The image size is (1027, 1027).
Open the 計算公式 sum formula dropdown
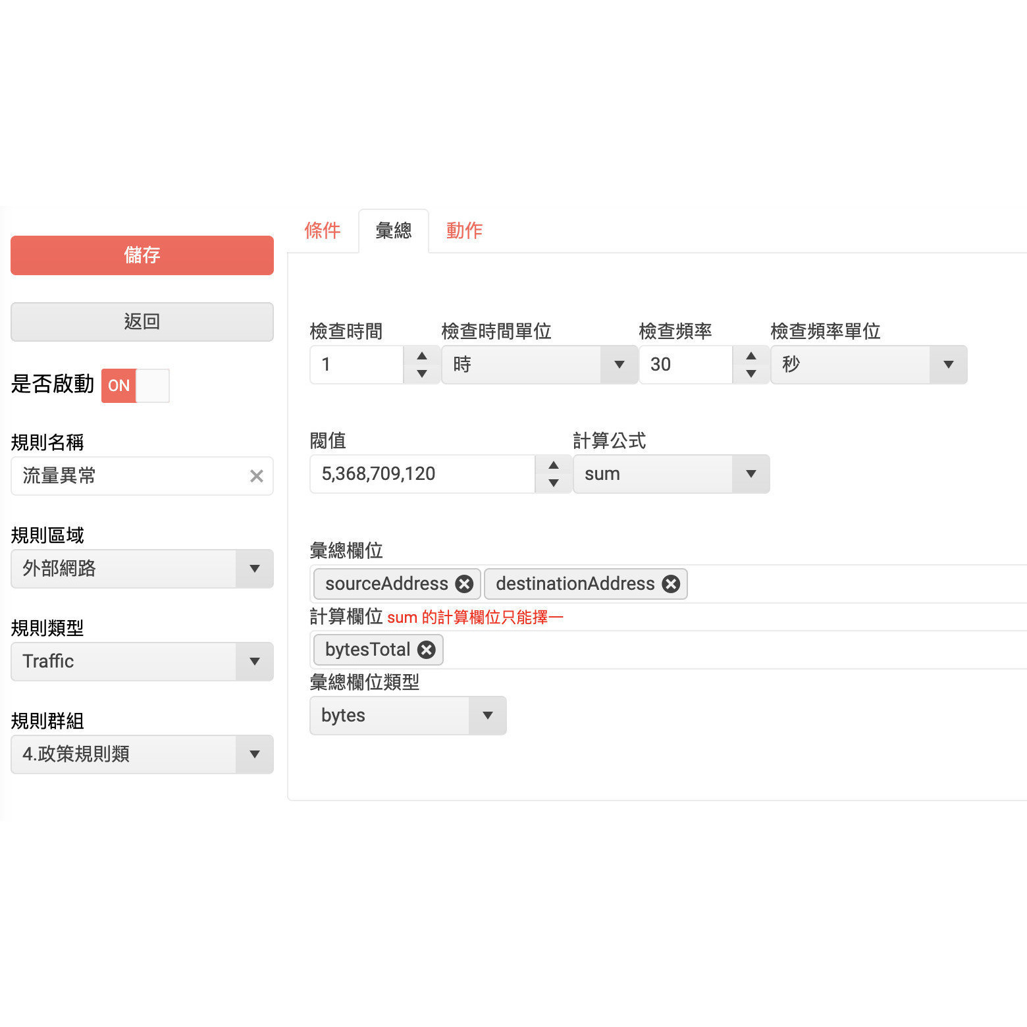751,474
